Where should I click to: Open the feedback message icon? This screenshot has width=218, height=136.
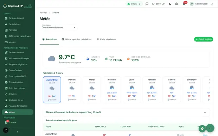(147, 4)
